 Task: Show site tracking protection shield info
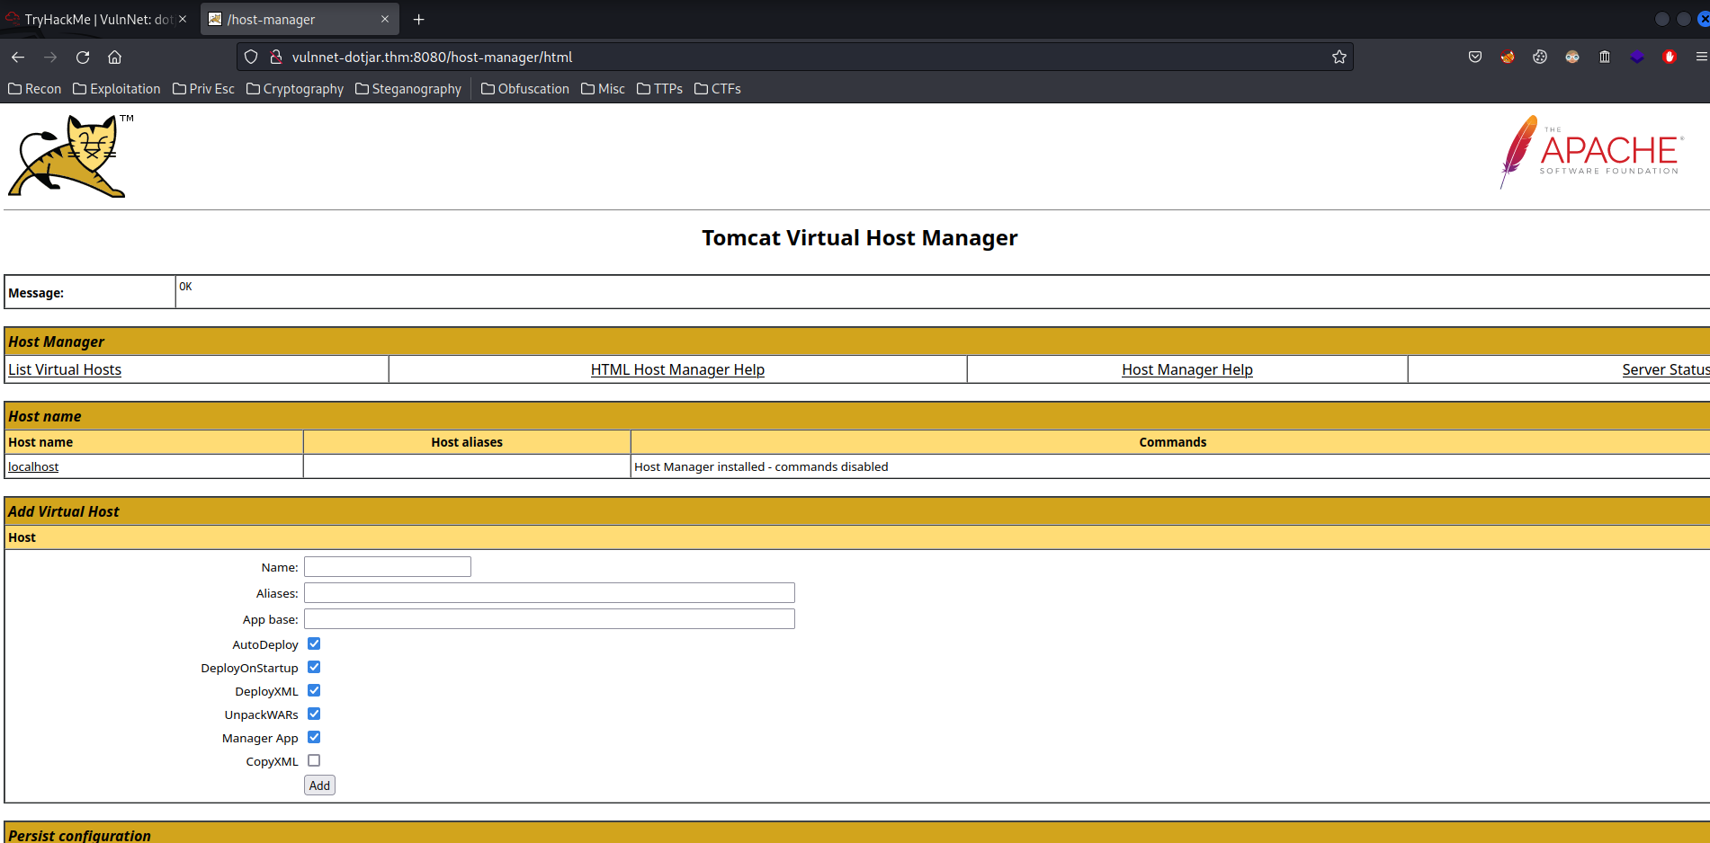tap(251, 58)
